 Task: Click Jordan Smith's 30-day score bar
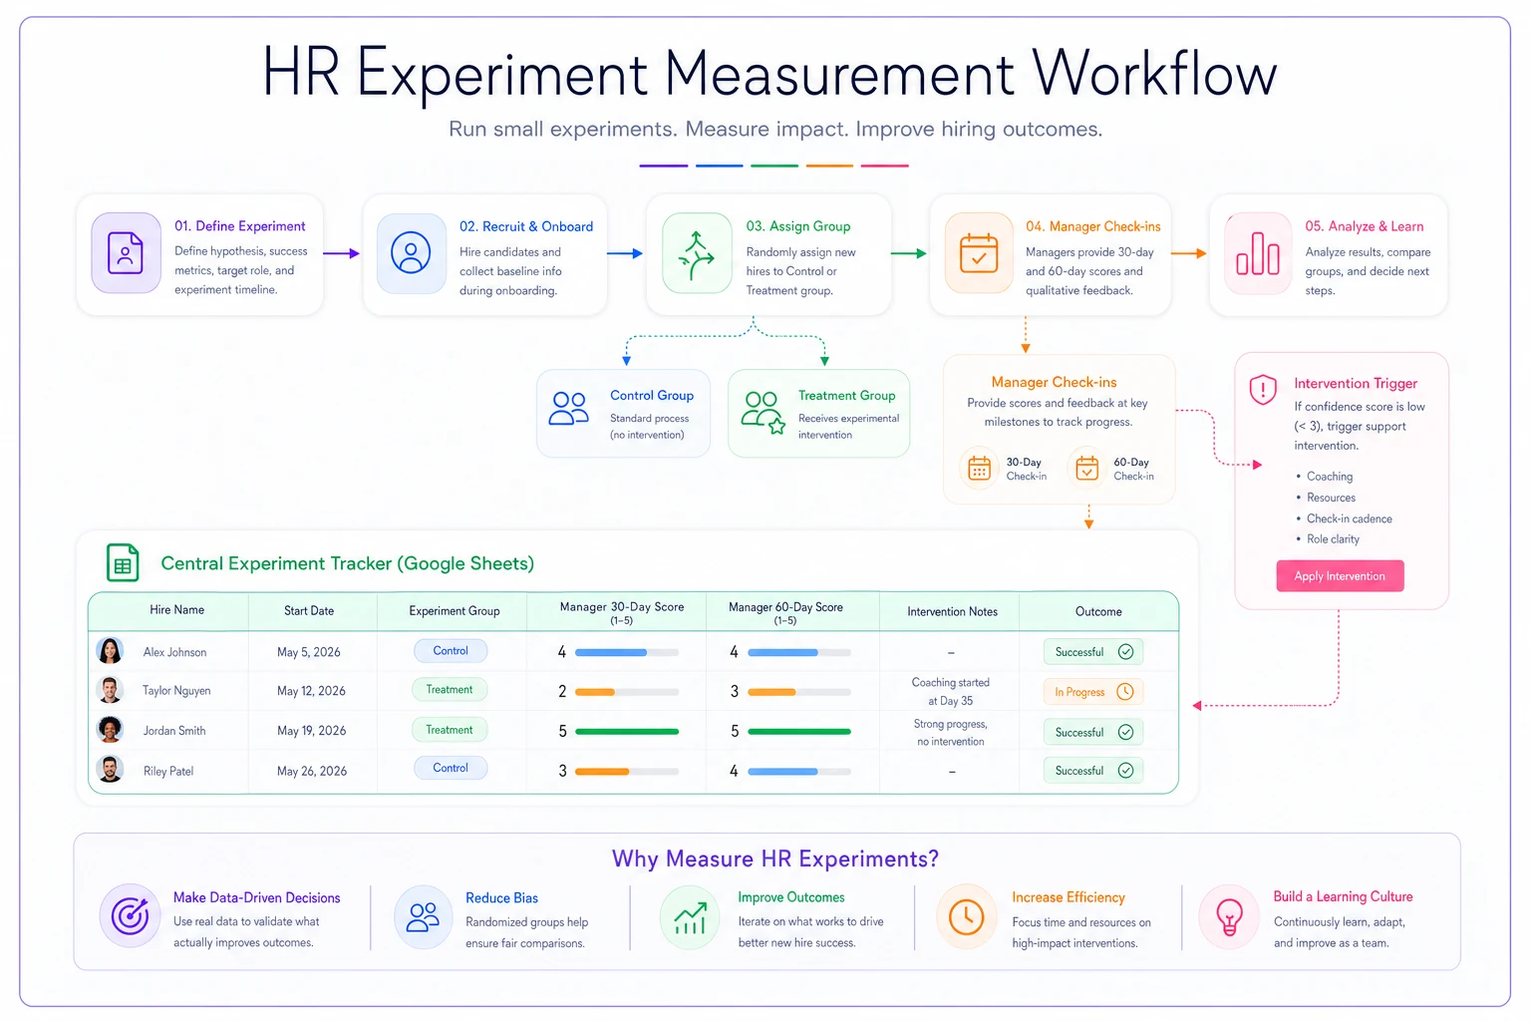[x=627, y=732]
